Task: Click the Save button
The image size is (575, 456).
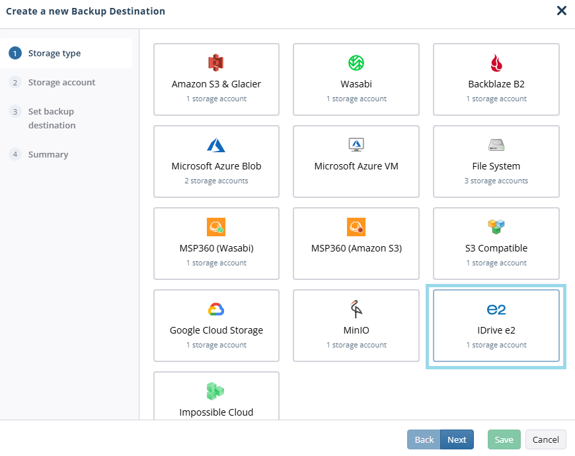Action: (x=504, y=439)
